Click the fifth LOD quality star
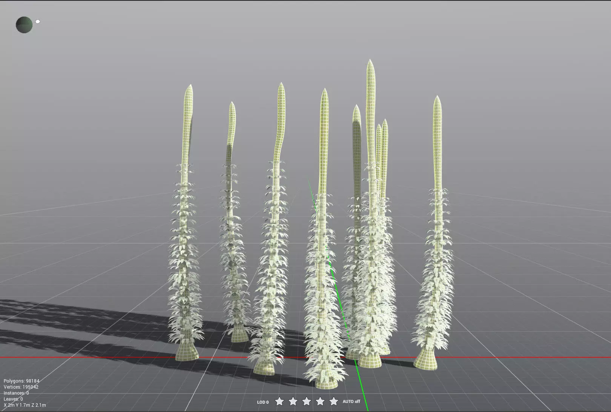 point(334,401)
